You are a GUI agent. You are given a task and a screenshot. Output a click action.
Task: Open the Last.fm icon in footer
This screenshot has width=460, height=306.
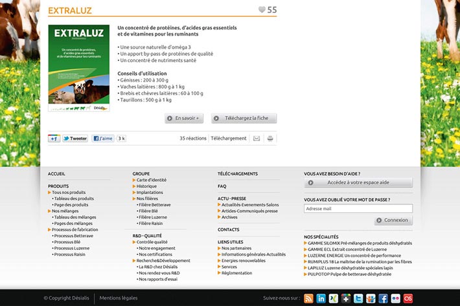[x=408, y=298]
